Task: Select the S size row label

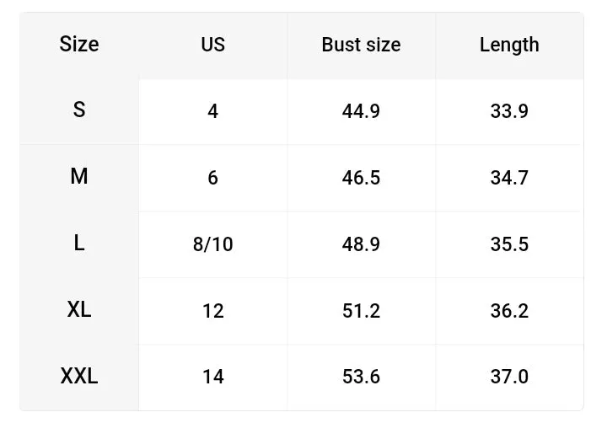Action: pyautogui.click(x=79, y=111)
